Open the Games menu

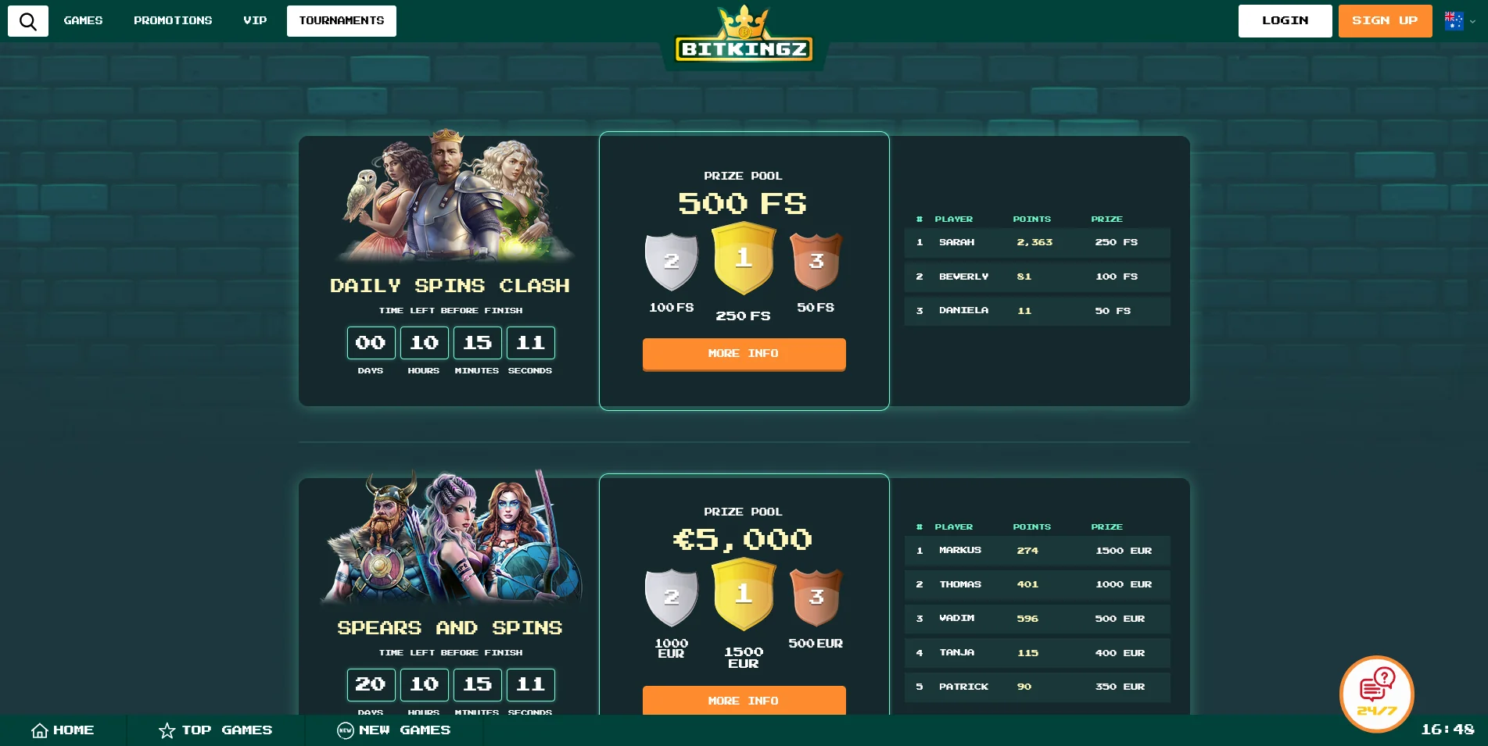click(84, 21)
